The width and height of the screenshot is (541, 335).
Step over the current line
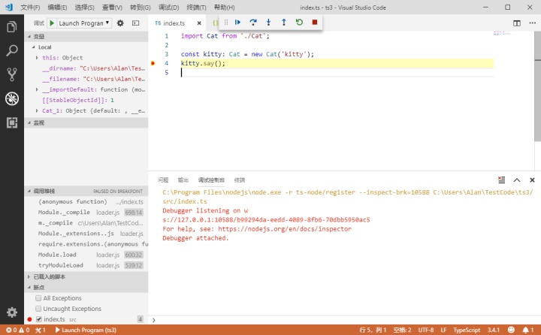(253, 23)
